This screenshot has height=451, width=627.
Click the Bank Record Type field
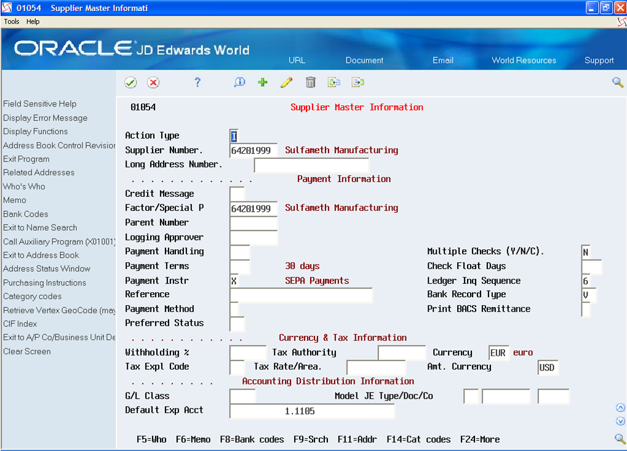click(589, 295)
